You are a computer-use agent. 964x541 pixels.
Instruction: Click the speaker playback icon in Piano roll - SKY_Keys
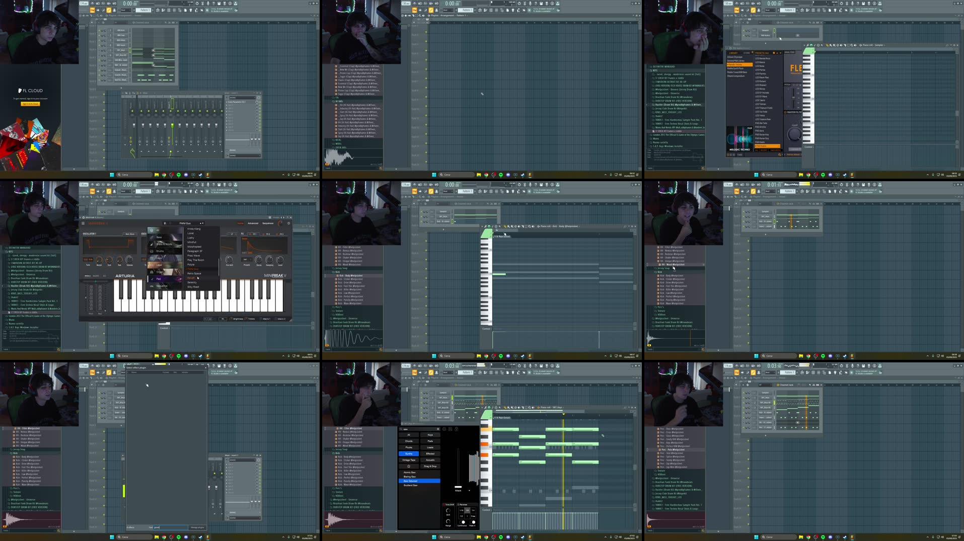534,408
